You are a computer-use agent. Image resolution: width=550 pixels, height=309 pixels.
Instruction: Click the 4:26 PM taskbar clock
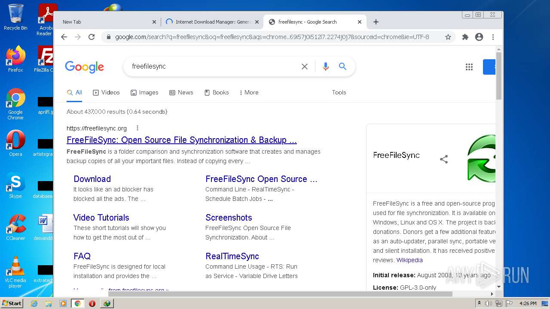528,303
